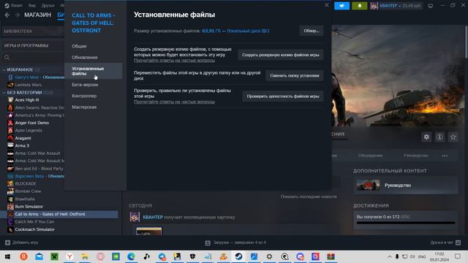The width and height of the screenshot is (468, 263).
Task: Open the Windows Start menu
Action: (8, 256)
